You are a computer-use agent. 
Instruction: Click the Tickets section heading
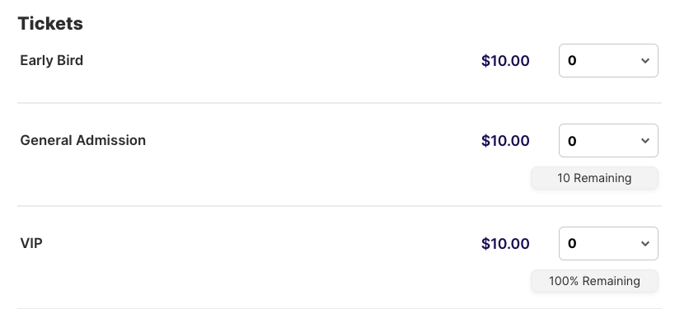(x=50, y=23)
